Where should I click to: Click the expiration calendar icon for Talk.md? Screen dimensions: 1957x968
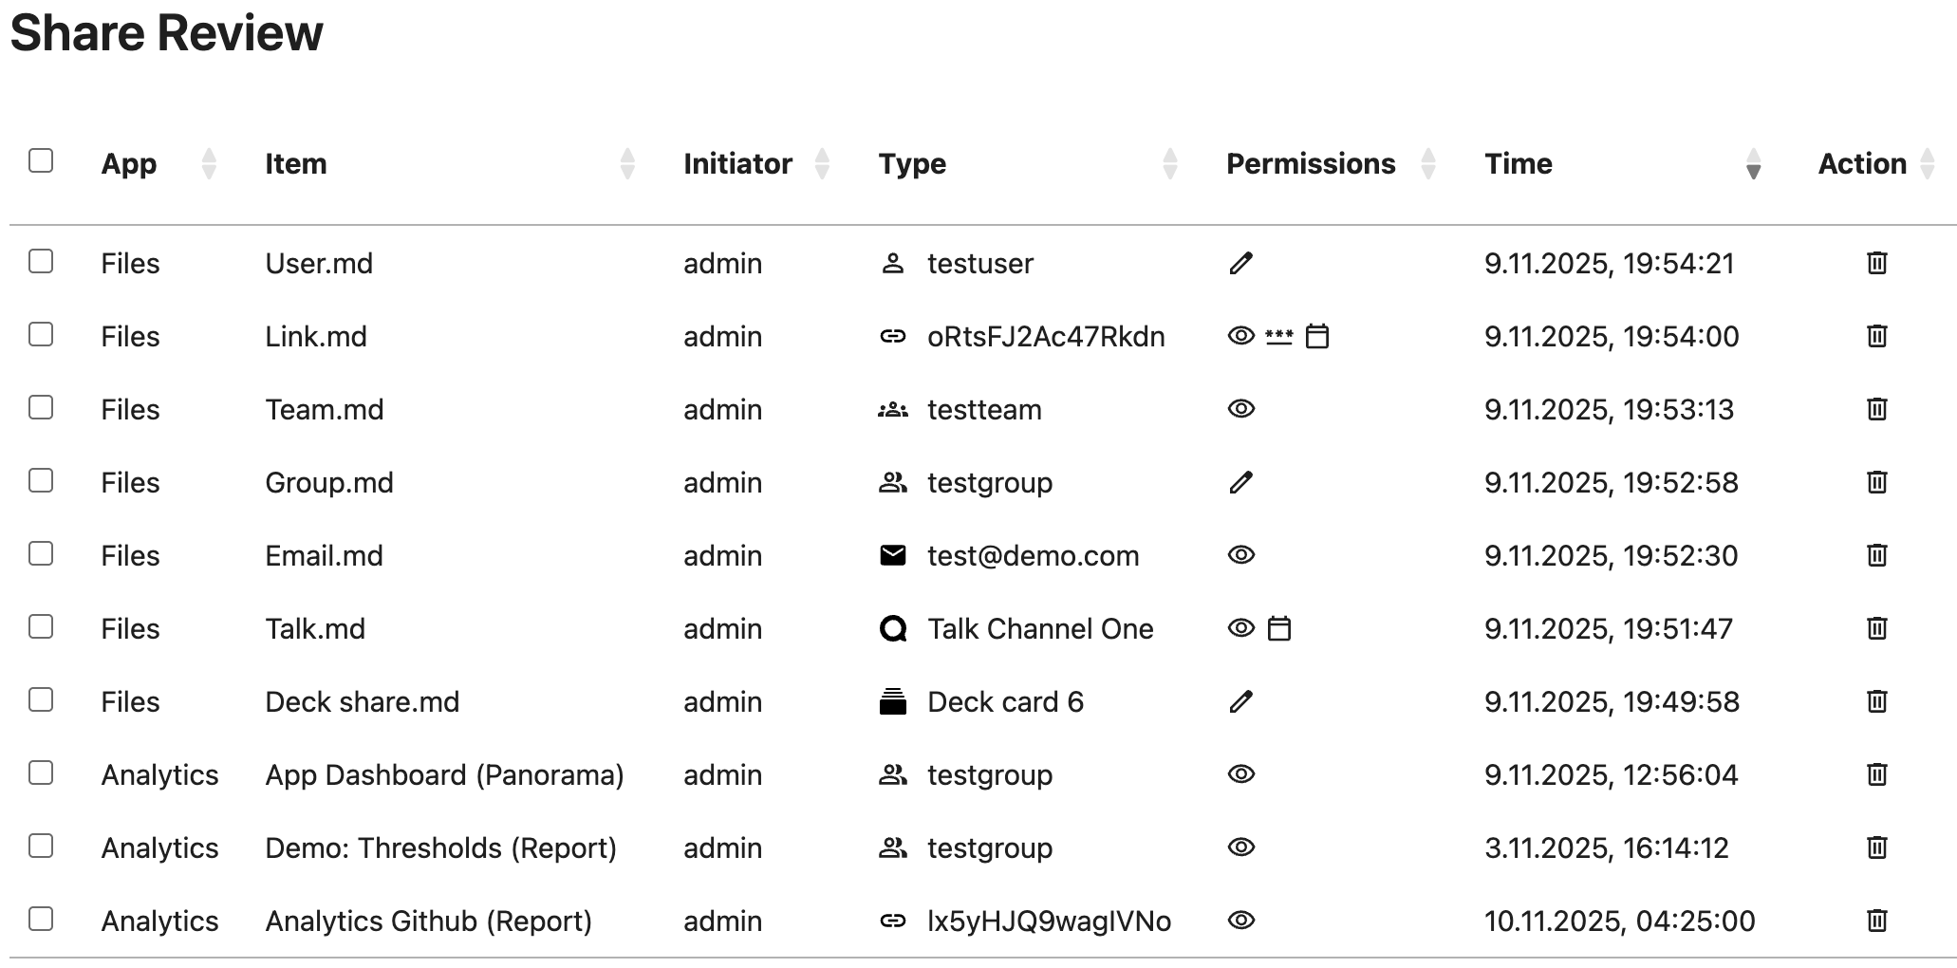tap(1279, 628)
